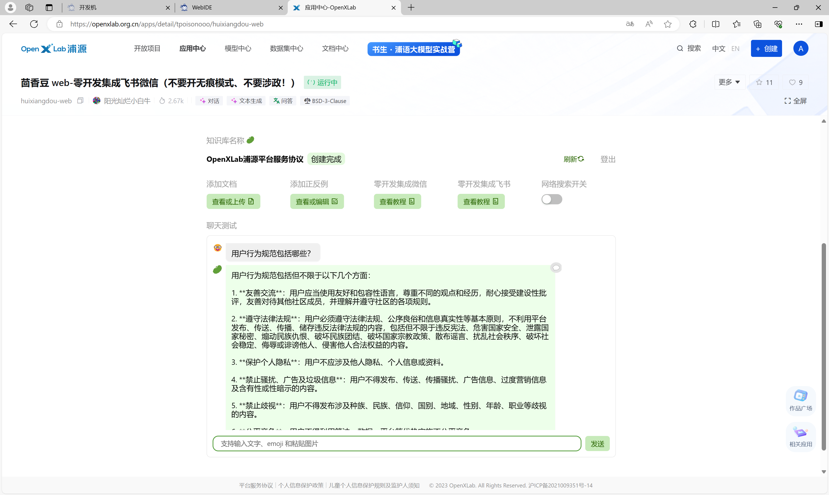Close the 应用中心-OpenXLab tab
This screenshot has width=829, height=495.
pyautogui.click(x=394, y=8)
